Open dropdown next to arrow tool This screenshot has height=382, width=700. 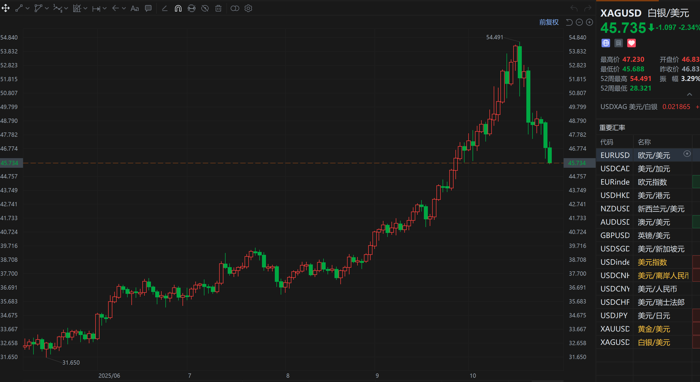[x=124, y=8]
